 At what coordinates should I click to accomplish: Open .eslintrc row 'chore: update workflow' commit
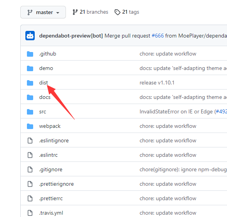pos(168,155)
